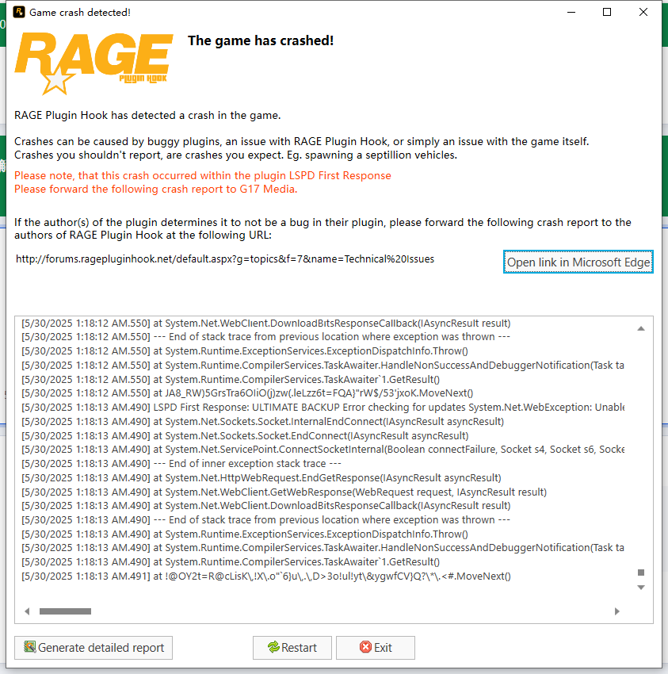This screenshot has height=674, width=668.
Task: Click the JA8_RW MoveNext() log line
Action: click(247, 393)
